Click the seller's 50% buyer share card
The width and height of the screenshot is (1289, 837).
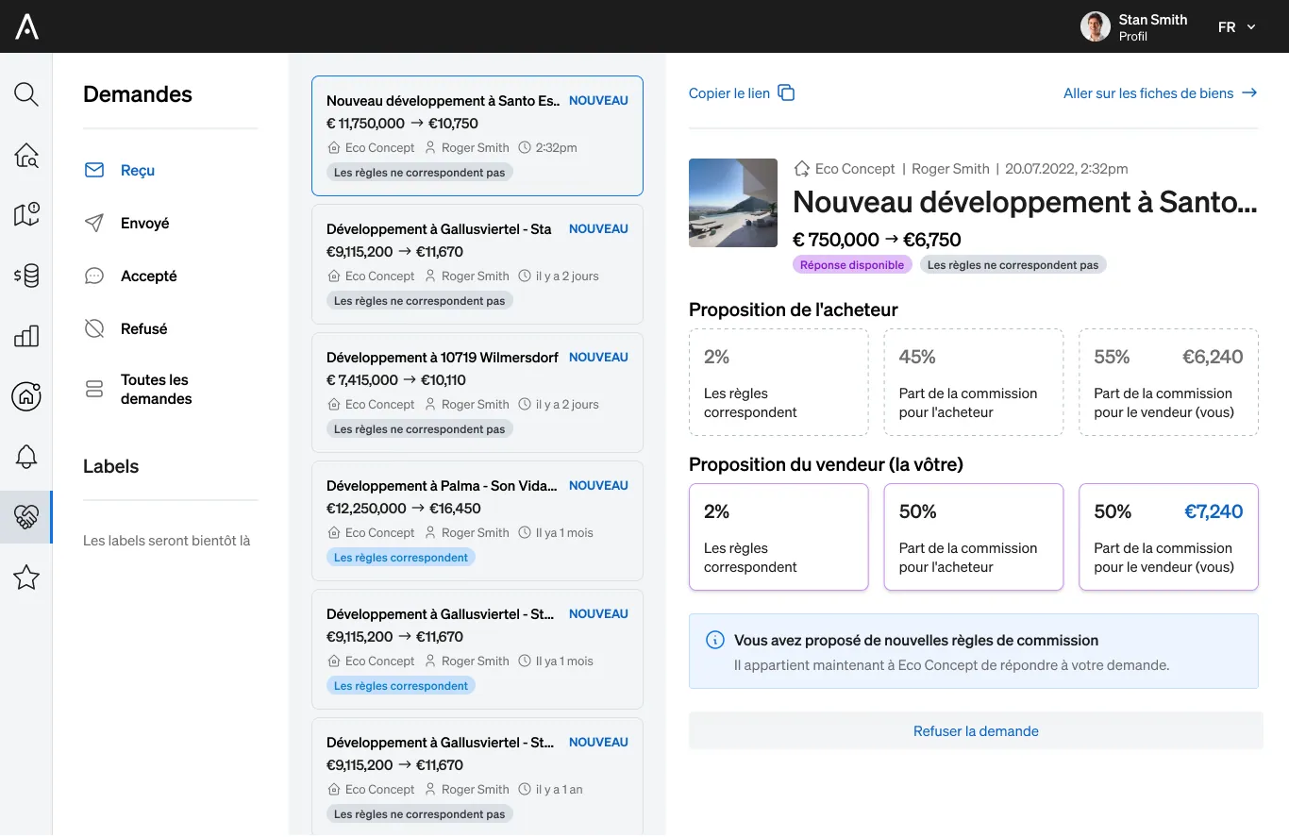coord(974,537)
